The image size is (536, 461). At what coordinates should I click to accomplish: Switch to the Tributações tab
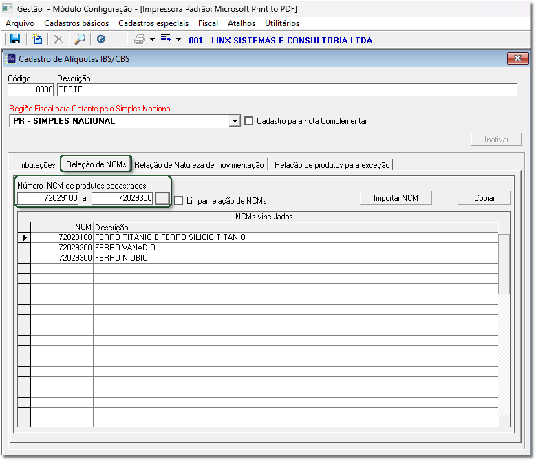pos(36,165)
